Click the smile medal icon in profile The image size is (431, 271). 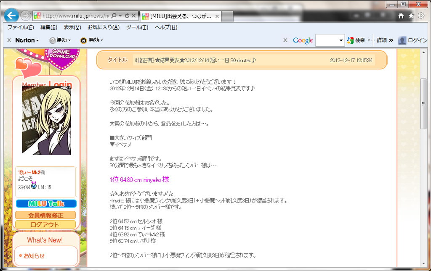click(x=34, y=186)
